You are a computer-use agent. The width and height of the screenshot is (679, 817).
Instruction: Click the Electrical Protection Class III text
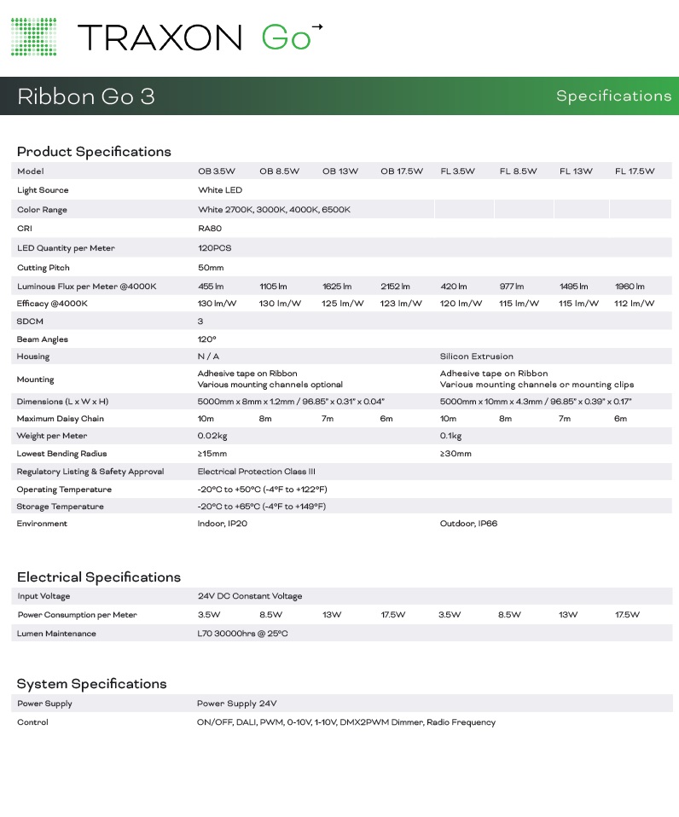(x=256, y=472)
